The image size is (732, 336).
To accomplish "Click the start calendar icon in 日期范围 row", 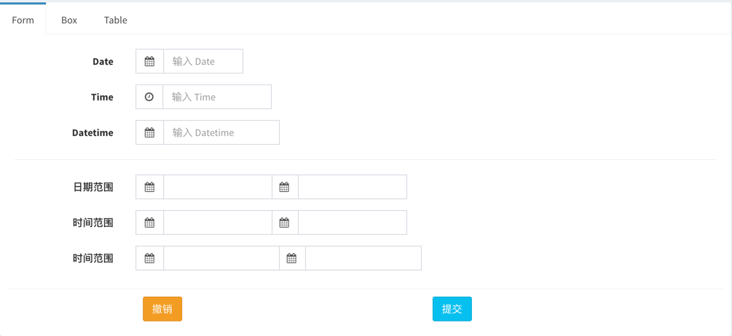I will pyautogui.click(x=149, y=187).
